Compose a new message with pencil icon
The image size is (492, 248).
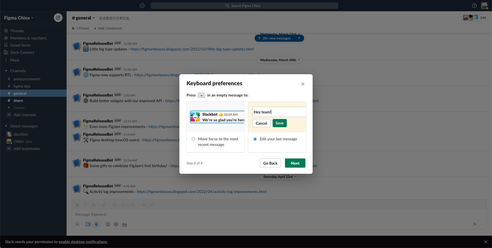(x=58, y=18)
